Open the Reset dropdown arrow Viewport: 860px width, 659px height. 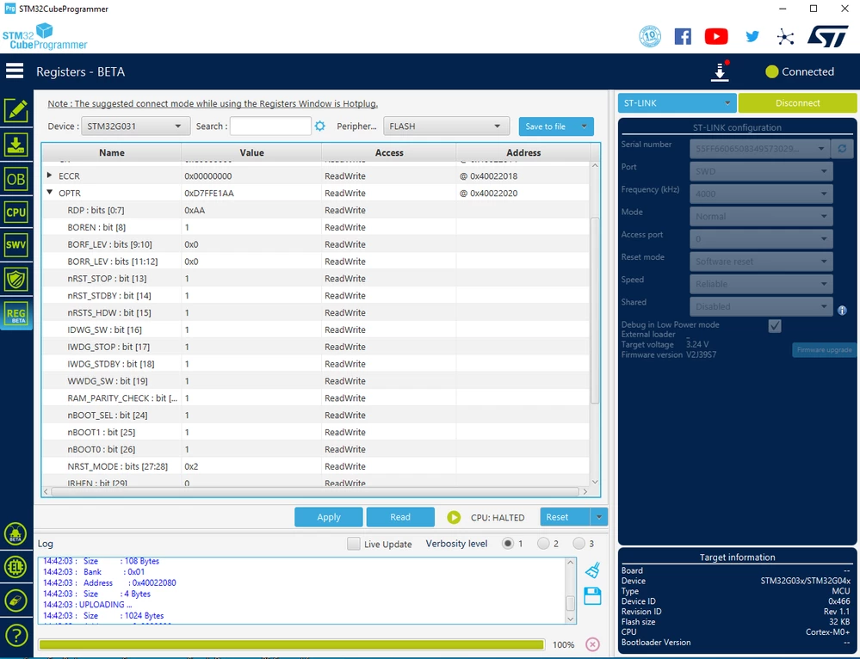pyautogui.click(x=599, y=517)
